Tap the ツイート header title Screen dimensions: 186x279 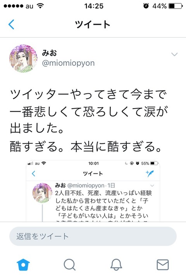click(x=93, y=24)
